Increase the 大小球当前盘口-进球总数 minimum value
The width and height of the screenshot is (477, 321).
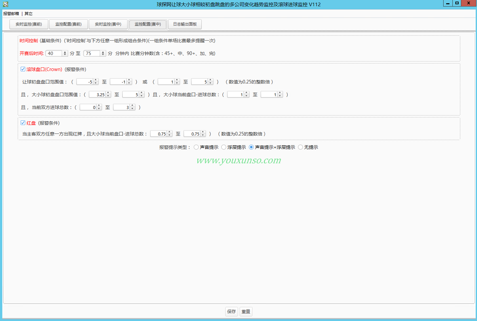click(x=247, y=93)
